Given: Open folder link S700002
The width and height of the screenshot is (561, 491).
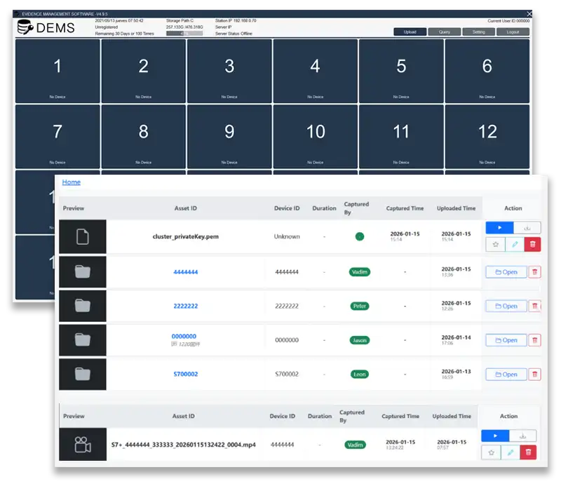Looking at the screenshot, I should (x=186, y=374).
